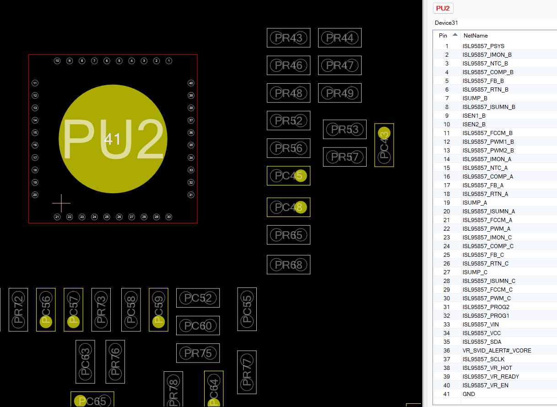Screen dimensions: 557x407
Task: Select component PR47 on the board
Action: click(x=340, y=65)
